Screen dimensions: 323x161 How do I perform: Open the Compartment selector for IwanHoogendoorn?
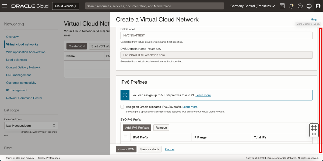click(x=31, y=125)
